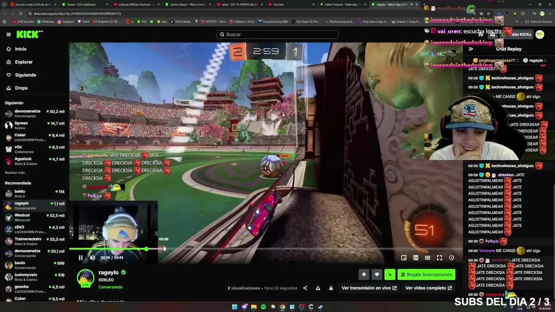Toggle notifications bell for rageylo

364,274
